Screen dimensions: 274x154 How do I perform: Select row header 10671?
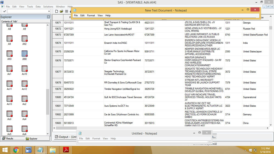(x=58, y=23)
